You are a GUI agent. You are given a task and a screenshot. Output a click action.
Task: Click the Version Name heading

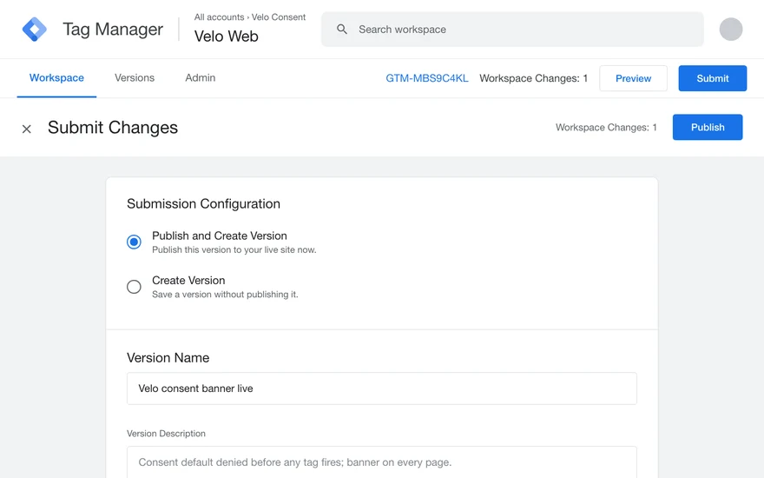[x=168, y=357]
